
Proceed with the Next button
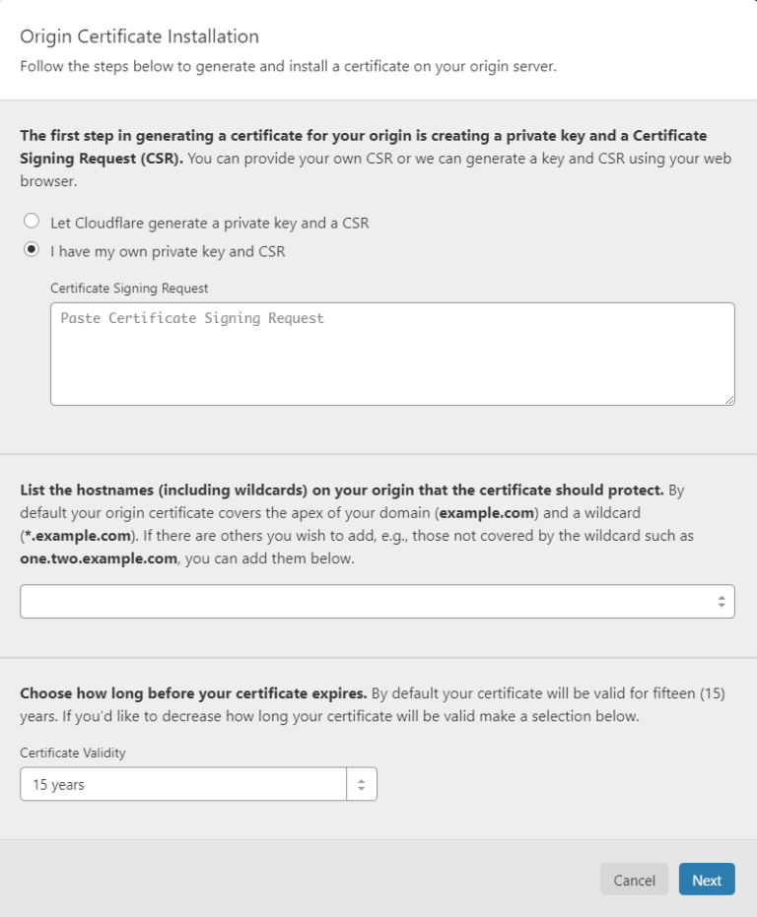707,880
